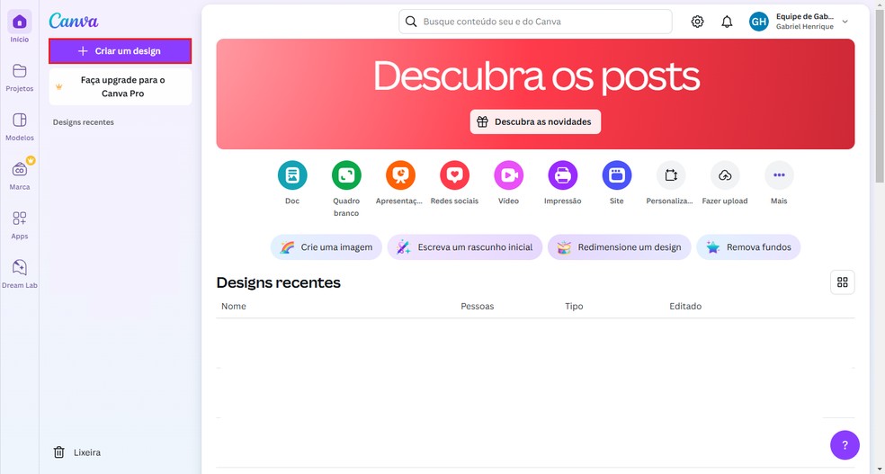Viewport: 885px width, 474px height.
Task: Select the Site design icon
Action: click(617, 175)
